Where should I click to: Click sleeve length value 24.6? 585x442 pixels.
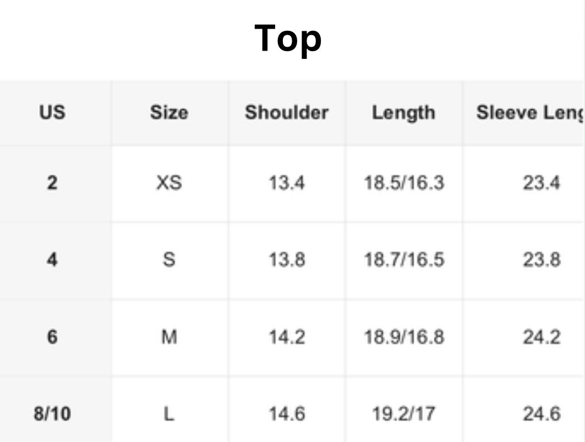click(x=542, y=413)
